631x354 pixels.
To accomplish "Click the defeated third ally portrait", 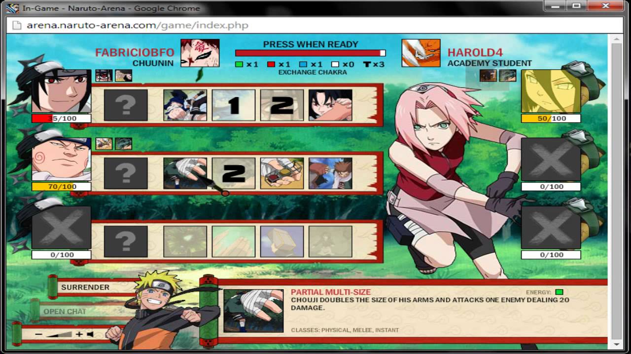I will pos(61,228).
